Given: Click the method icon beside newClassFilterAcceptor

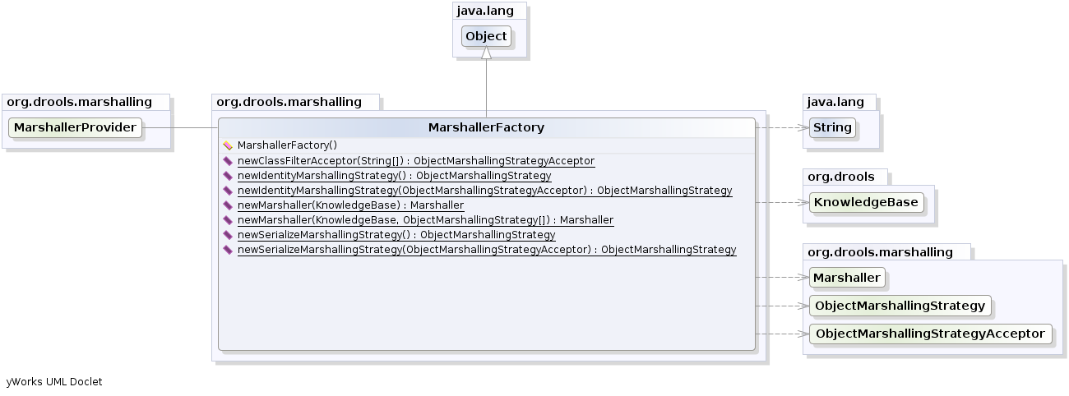Looking at the screenshot, I should pos(228,161).
